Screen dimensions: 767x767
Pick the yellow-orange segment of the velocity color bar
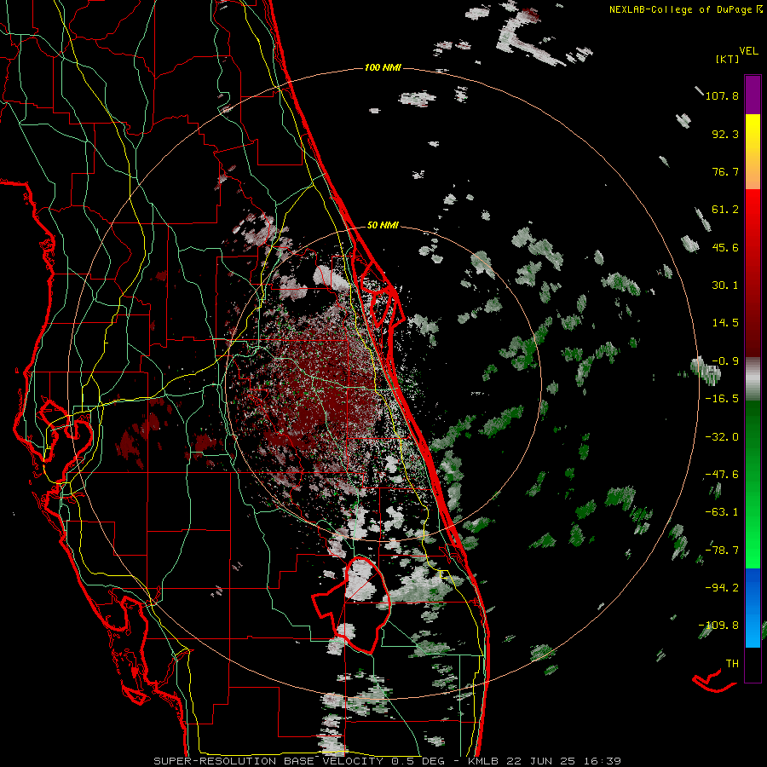[753, 152]
